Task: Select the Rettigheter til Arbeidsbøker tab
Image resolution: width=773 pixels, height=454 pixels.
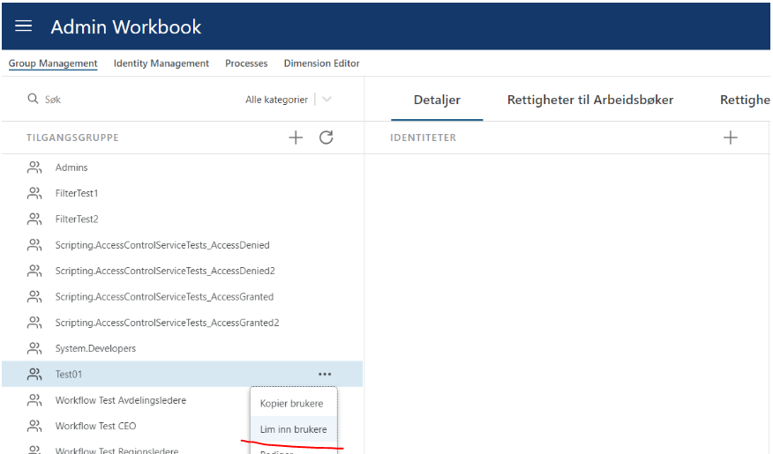Action: [x=589, y=100]
